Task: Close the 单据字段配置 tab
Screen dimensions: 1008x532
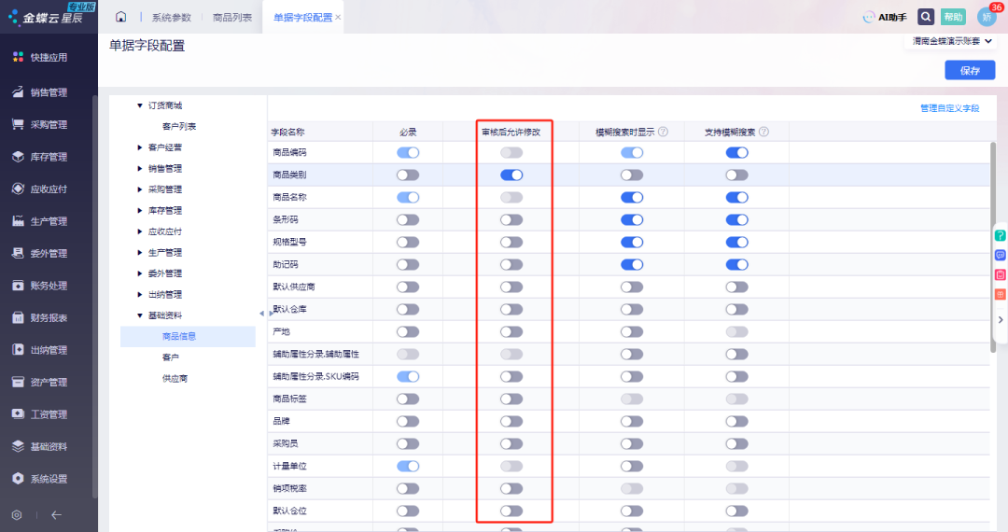Action: [x=338, y=18]
